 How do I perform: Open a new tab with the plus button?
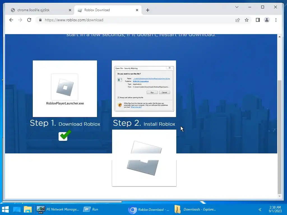pos(147,10)
